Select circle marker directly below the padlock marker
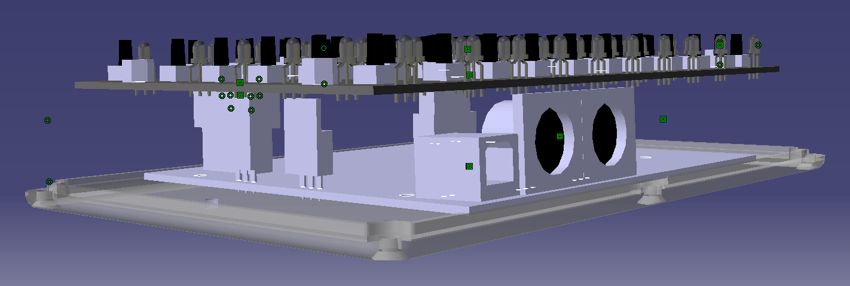 coord(720,64)
